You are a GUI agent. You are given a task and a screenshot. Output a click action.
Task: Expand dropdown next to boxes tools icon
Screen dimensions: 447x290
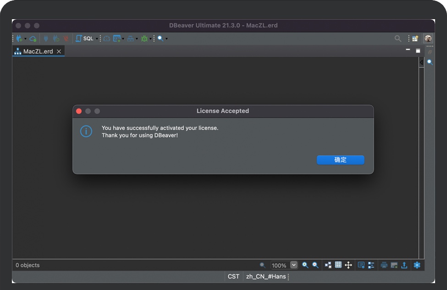(137, 39)
